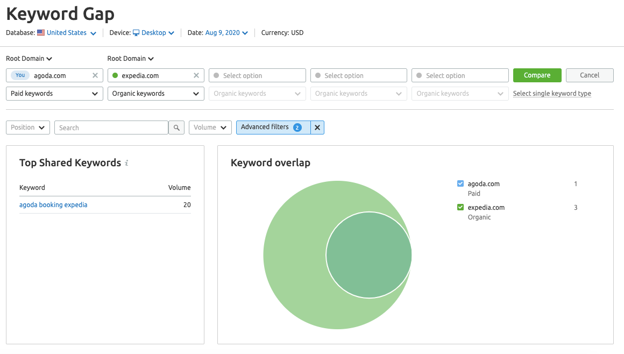624x354 pixels.
Task: Open the Position filter dropdown
Action: [28, 128]
